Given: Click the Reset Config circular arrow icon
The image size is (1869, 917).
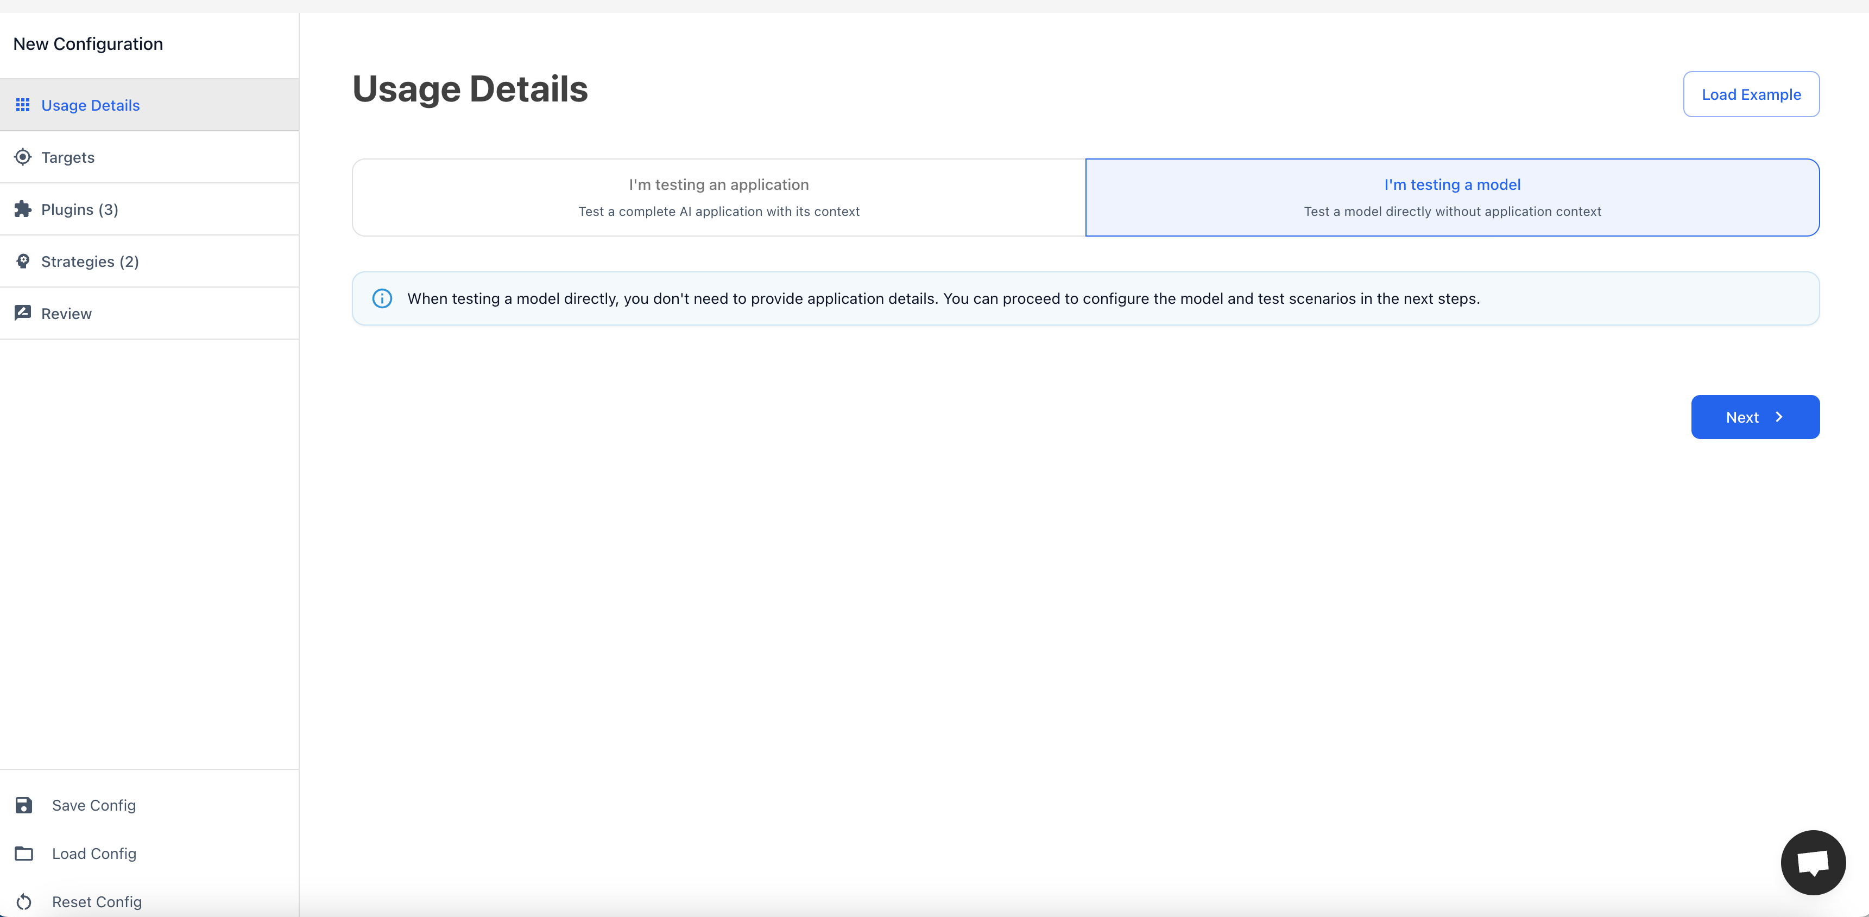Looking at the screenshot, I should click(x=24, y=902).
